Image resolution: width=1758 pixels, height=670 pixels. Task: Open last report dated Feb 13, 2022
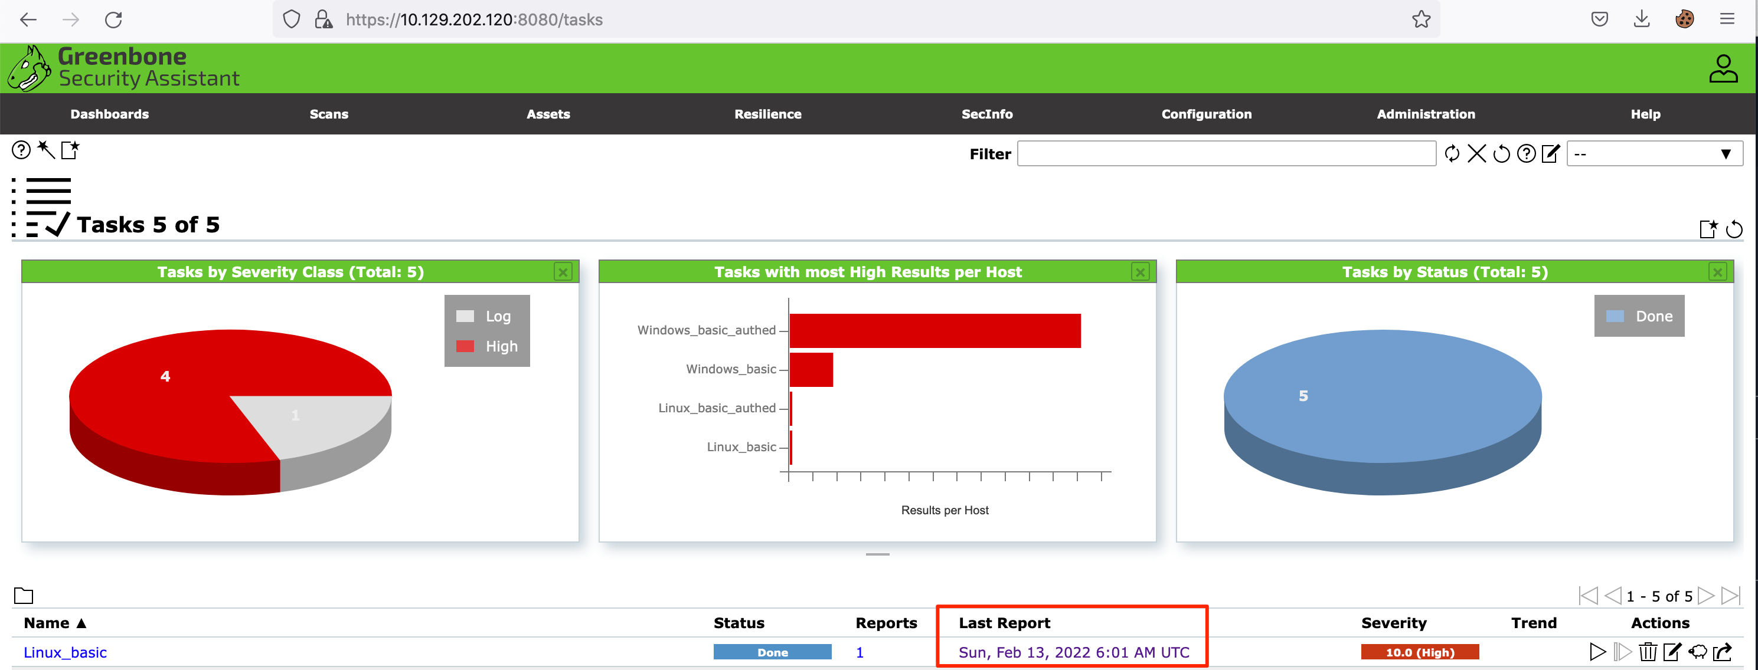[x=1073, y=652]
